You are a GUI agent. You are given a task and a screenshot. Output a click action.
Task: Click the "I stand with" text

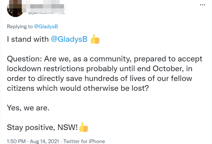click(28, 39)
